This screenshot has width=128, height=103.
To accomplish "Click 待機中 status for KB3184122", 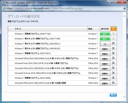I will (105, 49).
